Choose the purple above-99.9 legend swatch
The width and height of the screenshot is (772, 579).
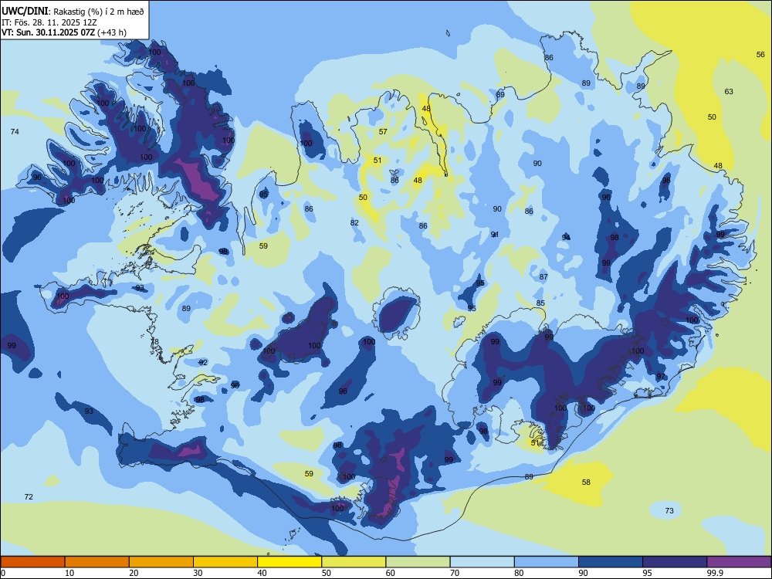click(x=739, y=562)
